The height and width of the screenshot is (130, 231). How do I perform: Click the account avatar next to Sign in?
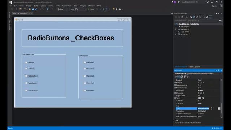pos(221,6)
